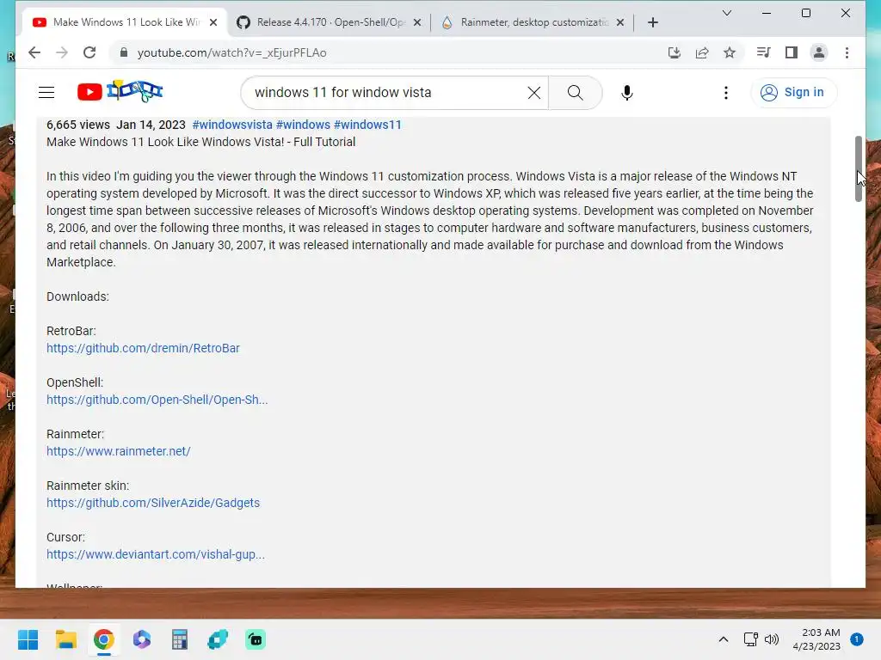Image resolution: width=881 pixels, height=660 pixels.
Task: Click the install app icon in address bar
Action: coord(675,52)
